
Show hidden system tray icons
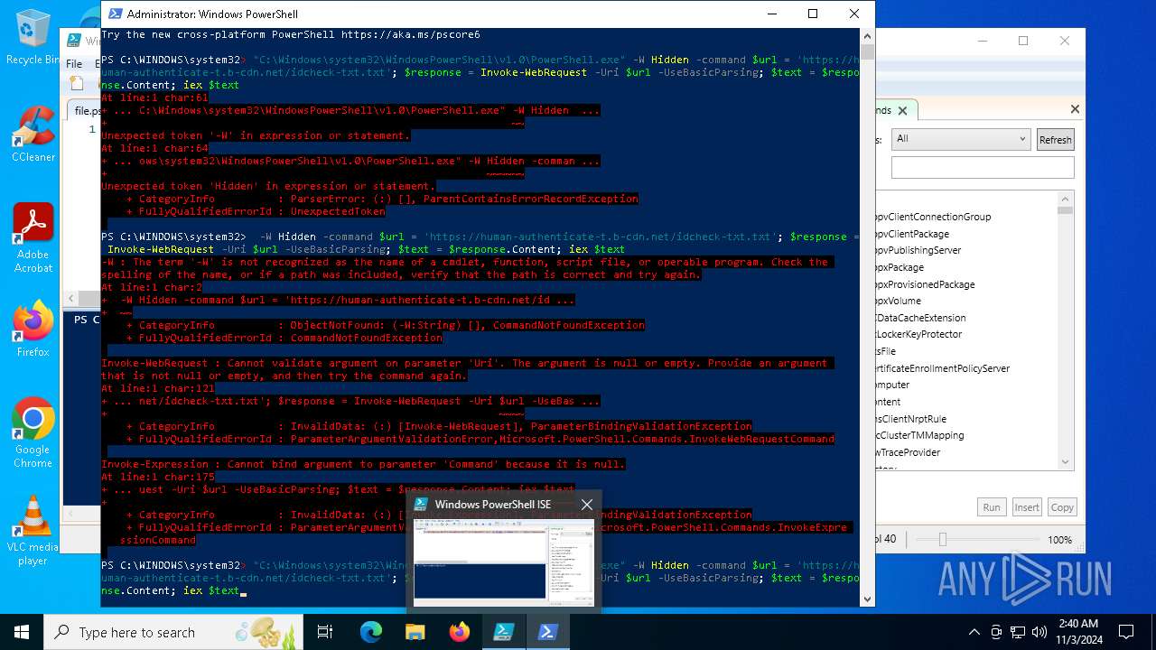pyautogui.click(x=974, y=632)
